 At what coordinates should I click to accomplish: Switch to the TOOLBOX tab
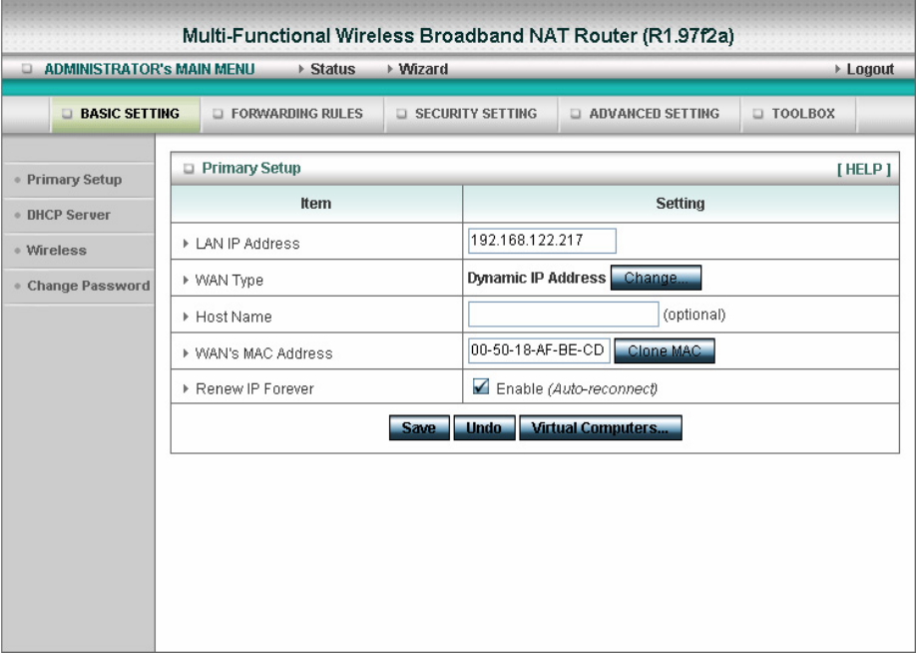point(798,114)
